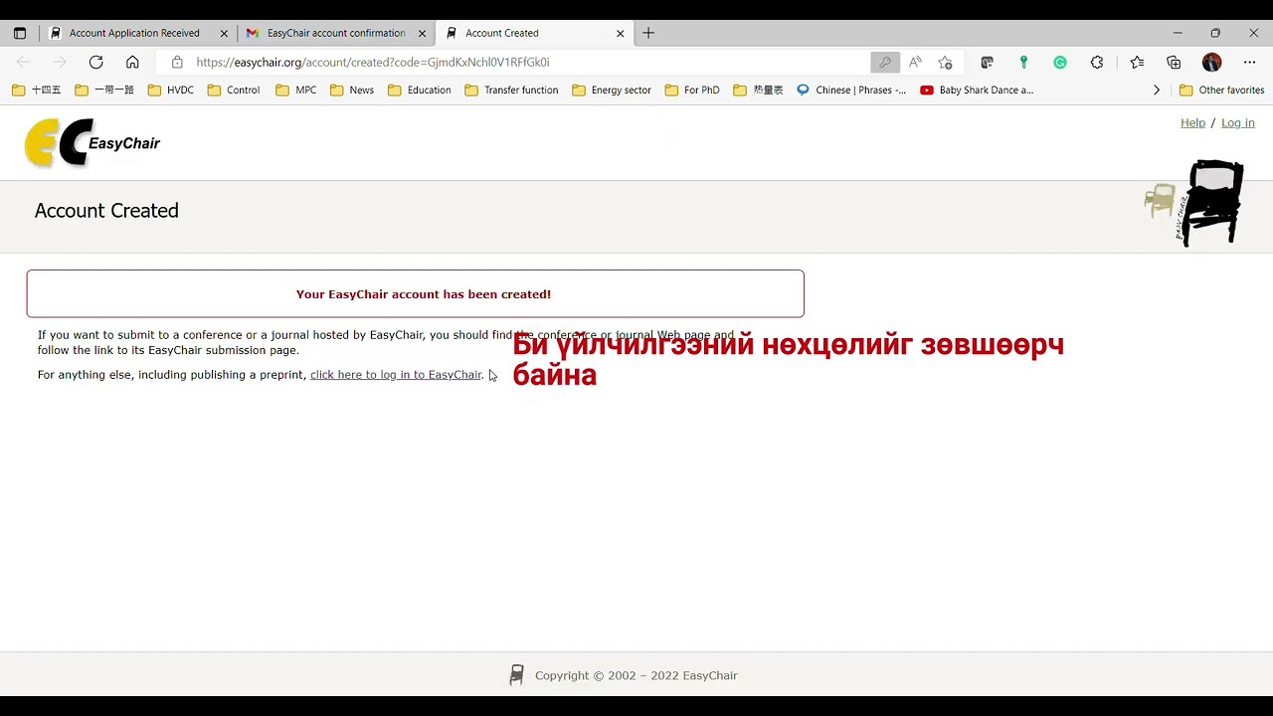Open the Extensions puzzle icon

[x=1097, y=62]
